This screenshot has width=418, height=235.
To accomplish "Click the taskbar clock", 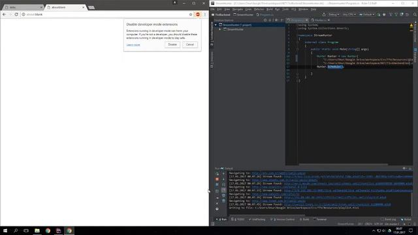I will [399, 230].
